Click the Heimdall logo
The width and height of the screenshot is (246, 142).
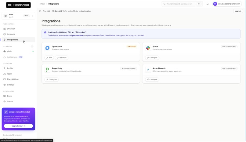[18, 5]
